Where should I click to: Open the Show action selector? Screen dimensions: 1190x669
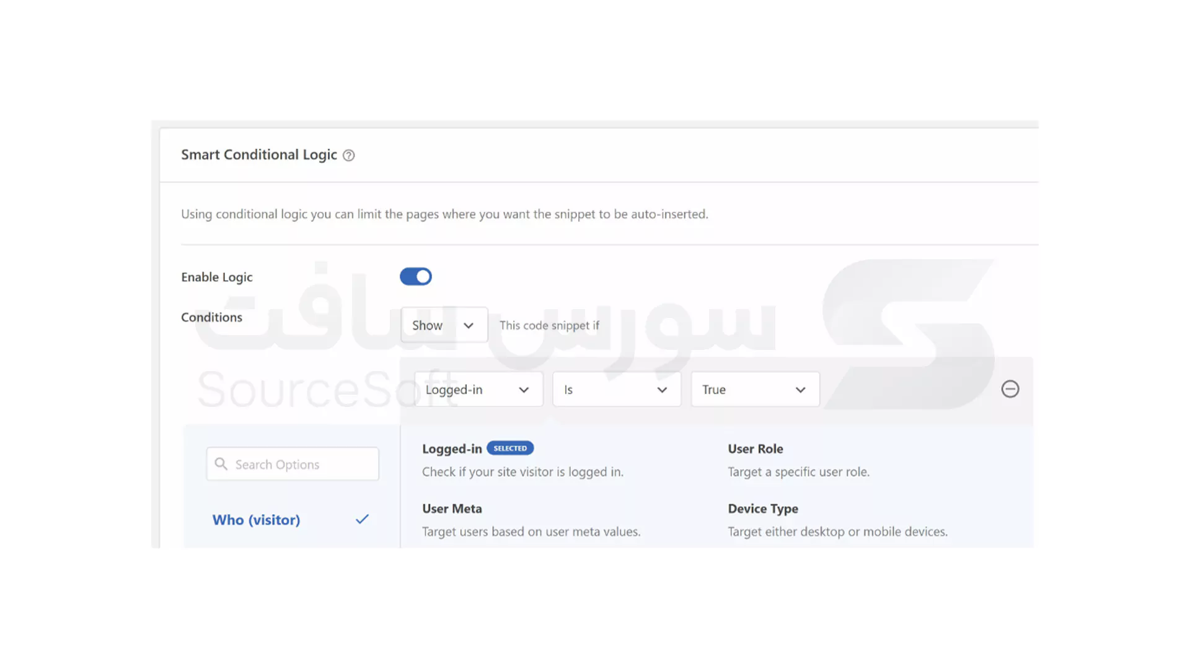[444, 325]
